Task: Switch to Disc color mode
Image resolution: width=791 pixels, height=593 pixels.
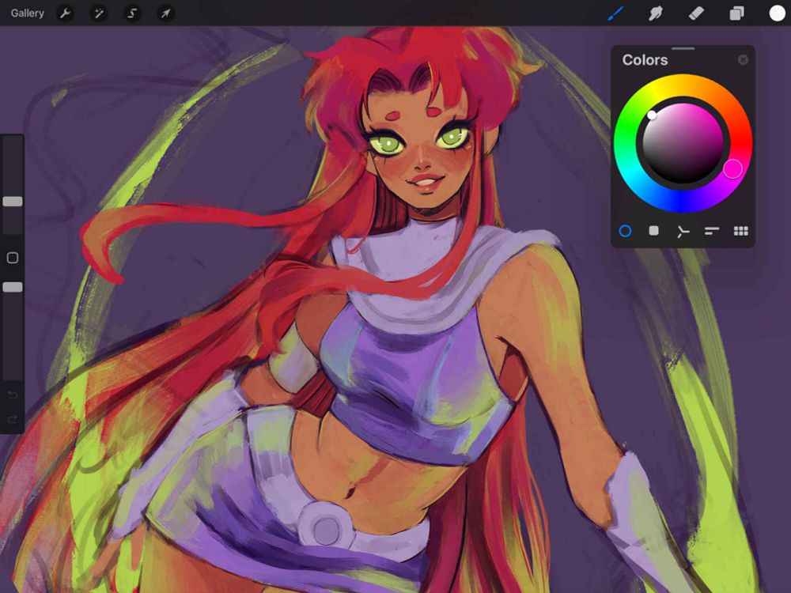Action: coord(625,231)
